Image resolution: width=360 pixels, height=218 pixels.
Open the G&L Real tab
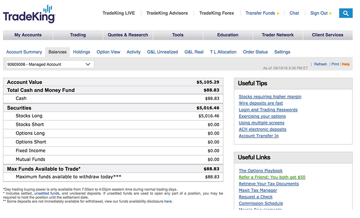click(x=194, y=52)
